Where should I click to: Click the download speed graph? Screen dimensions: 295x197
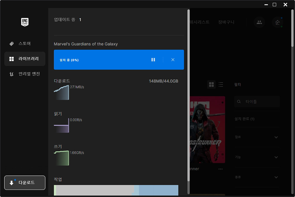point(61,92)
